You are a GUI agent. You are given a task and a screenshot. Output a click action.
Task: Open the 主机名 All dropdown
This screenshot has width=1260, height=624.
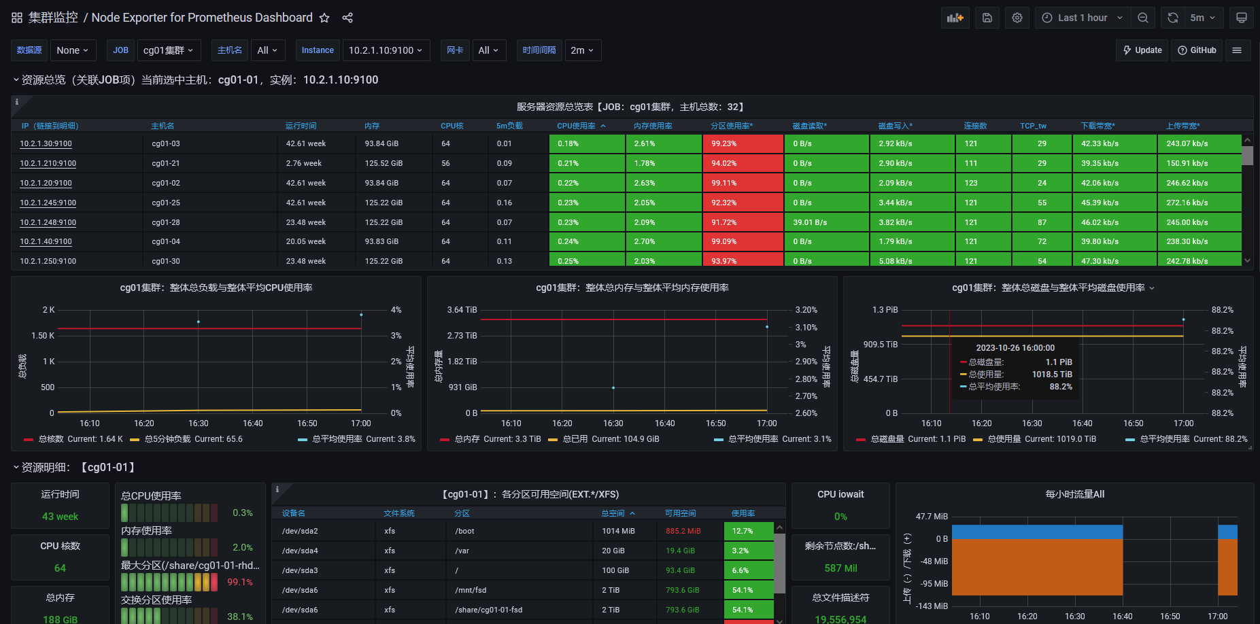(267, 50)
